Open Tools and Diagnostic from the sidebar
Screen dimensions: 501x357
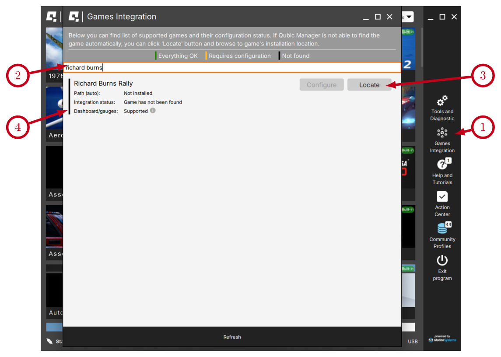click(x=442, y=108)
